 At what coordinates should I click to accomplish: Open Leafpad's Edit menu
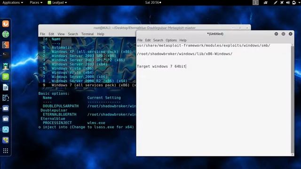click(148, 40)
